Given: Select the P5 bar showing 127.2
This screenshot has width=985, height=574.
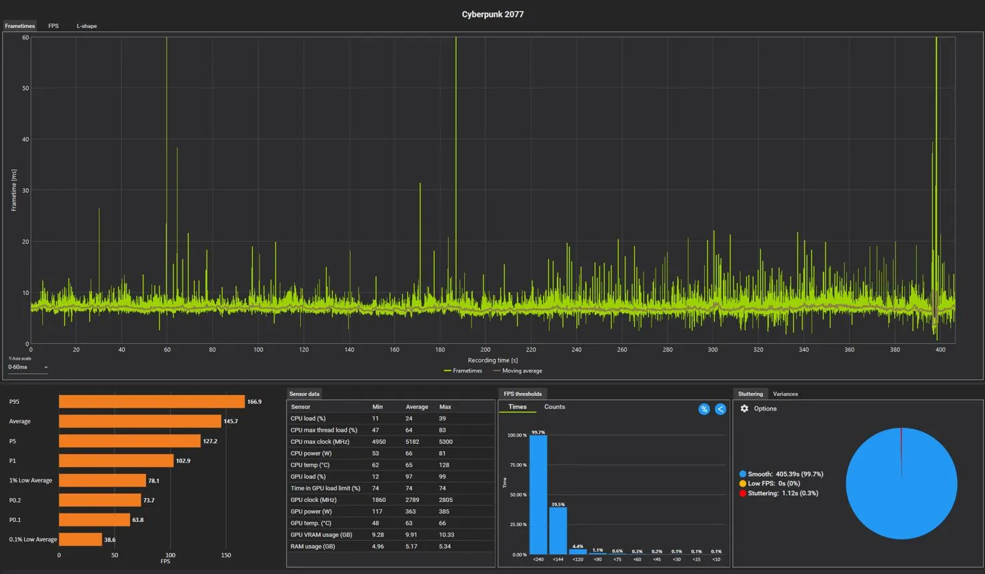Looking at the screenshot, I should 130,441.
